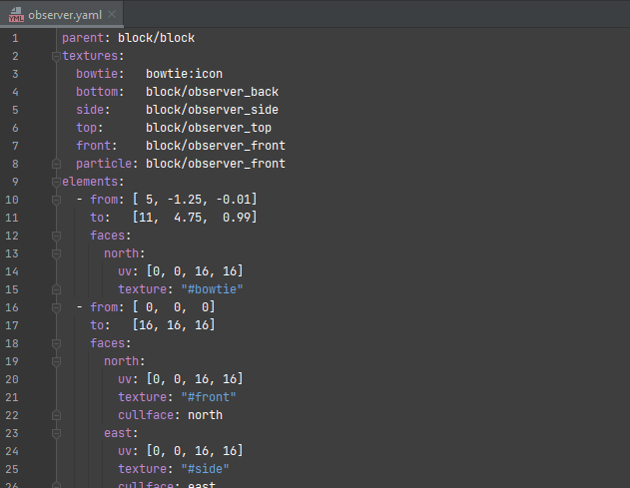Viewport: 630px width, 488px height.
Task: Click the "#bowtie" texture string
Action: (212, 289)
